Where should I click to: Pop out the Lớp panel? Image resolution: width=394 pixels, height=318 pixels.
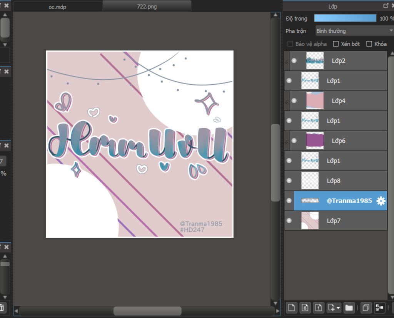click(x=386, y=6)
